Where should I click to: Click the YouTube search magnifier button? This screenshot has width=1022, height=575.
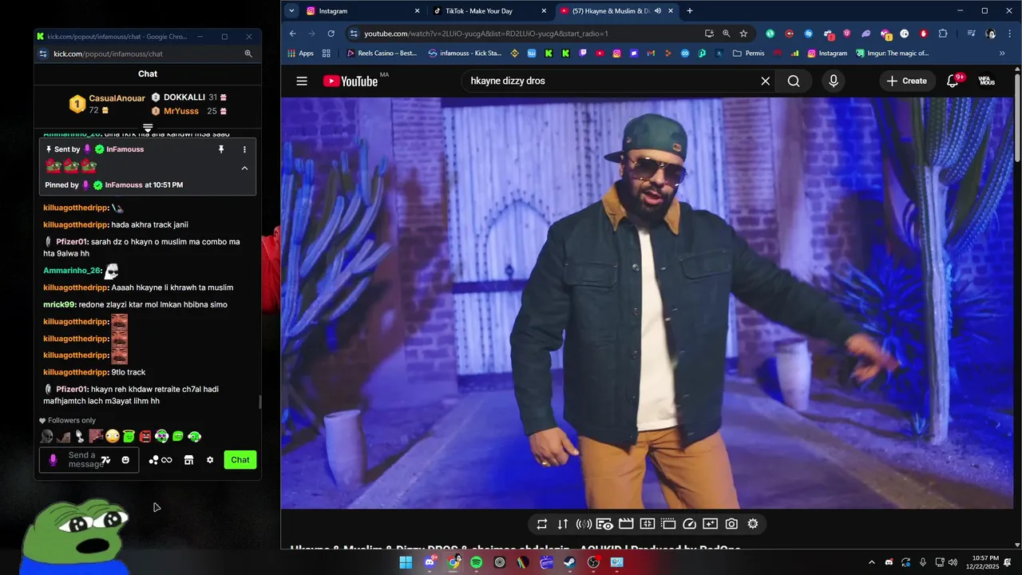[x=794, y=81]
